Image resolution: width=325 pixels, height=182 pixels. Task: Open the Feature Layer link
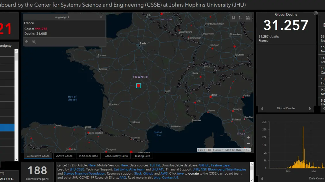click(x=221, y=165)
